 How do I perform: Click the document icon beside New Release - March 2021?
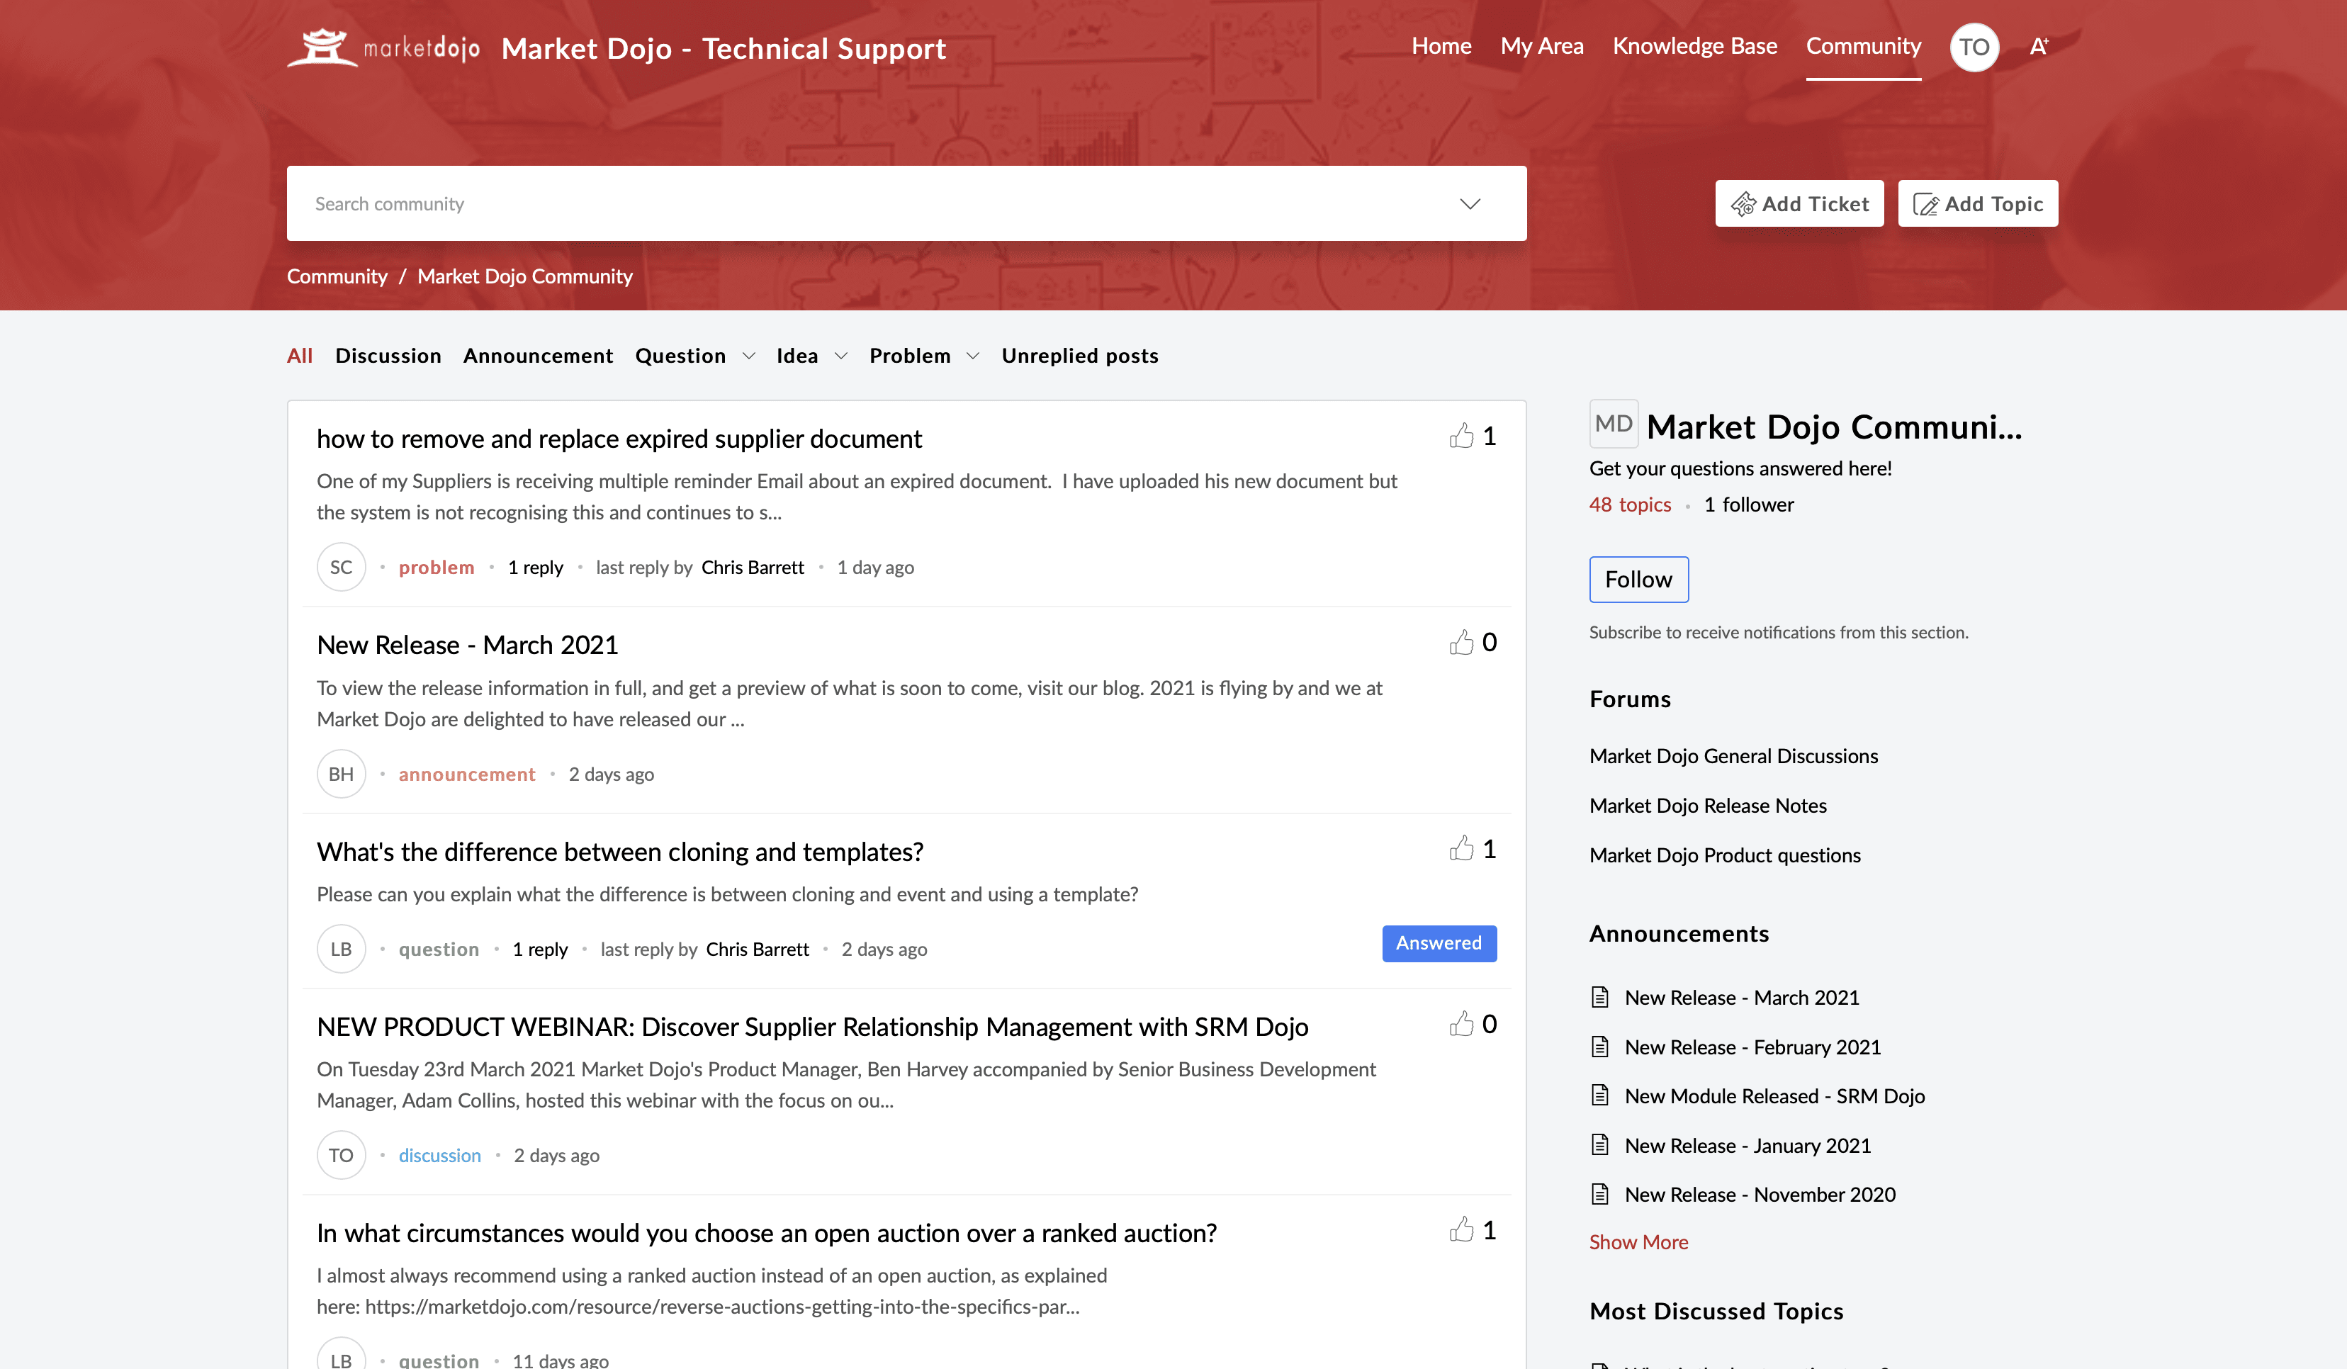point(1600,996)
